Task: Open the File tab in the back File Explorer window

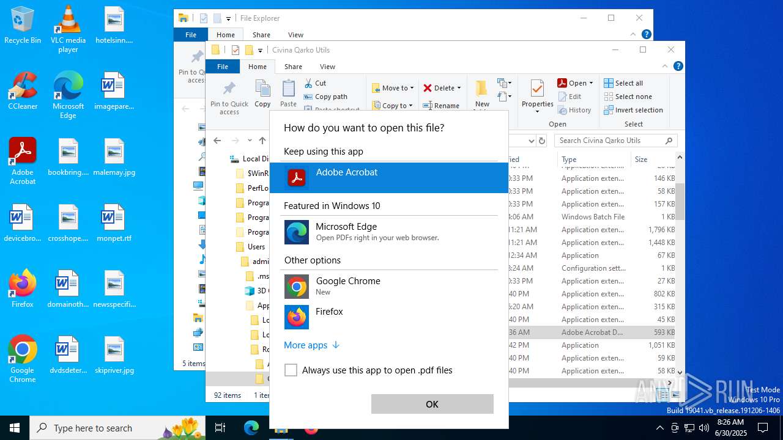Action: (191, 35)
